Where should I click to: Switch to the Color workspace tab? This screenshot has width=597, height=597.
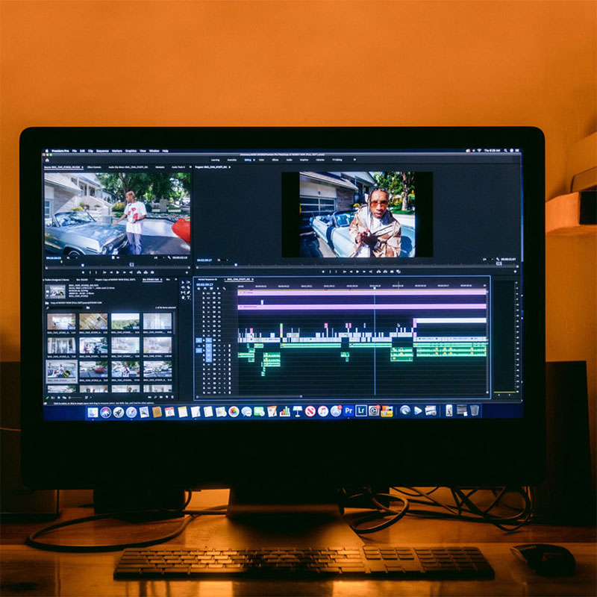(x=262, y=160)
